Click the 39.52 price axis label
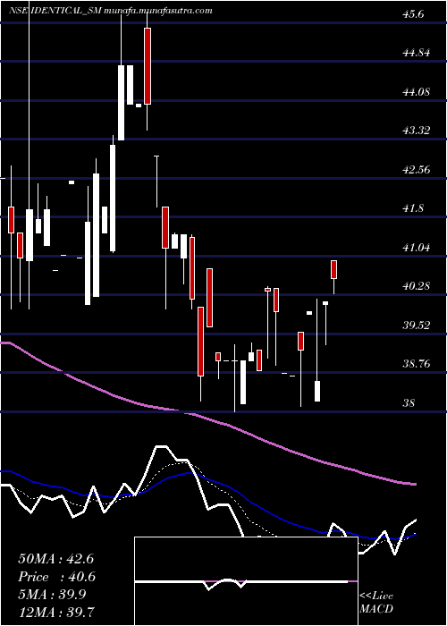 pyautogui.click(x=415, y=325)
